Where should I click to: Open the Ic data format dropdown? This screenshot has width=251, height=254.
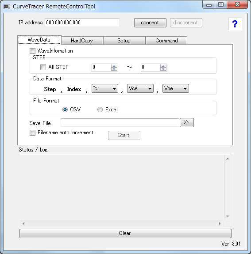pos(105,88)
